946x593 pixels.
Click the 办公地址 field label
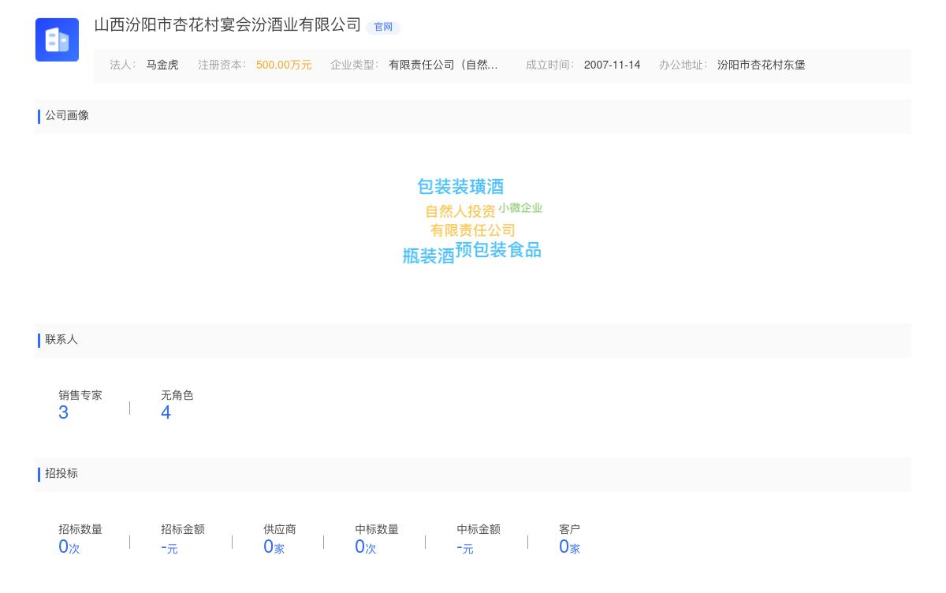click(x=683, y=65)
